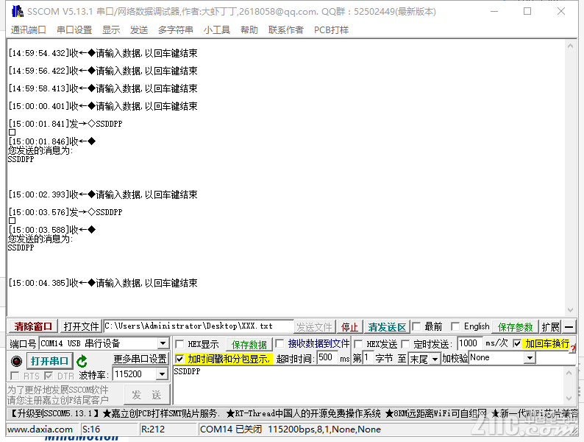The height and width of the screenshot is (442, 584).
Task: Open the 波特率 115200 baud dropdown
Action: point(162,374)
